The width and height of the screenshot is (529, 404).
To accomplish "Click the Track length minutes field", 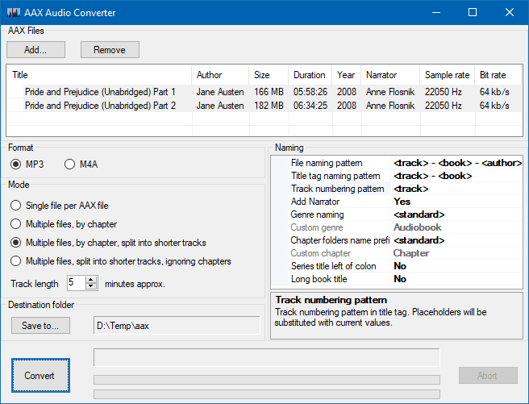I will tap(76, 283).
